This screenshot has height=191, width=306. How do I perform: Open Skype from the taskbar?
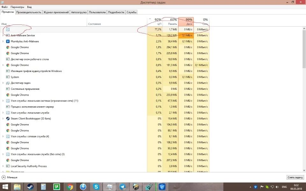96,187
